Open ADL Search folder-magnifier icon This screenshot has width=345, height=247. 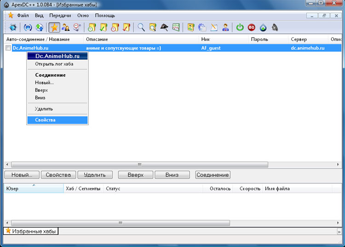point(153,28)
